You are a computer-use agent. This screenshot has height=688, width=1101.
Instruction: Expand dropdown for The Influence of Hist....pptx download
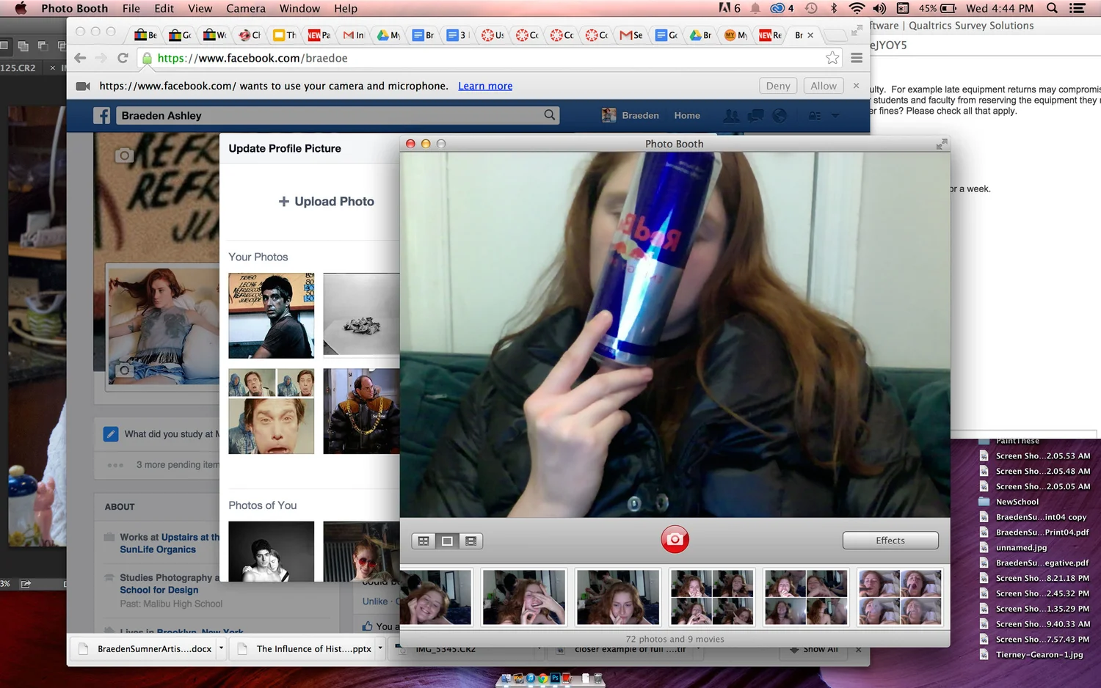(x=380, y=648)
